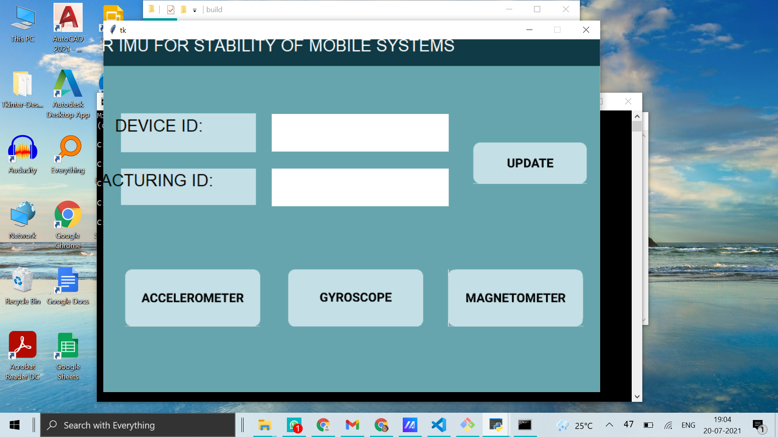Open the command prompt window from the taskbar
778x437 pixels.
click(524, 425)
